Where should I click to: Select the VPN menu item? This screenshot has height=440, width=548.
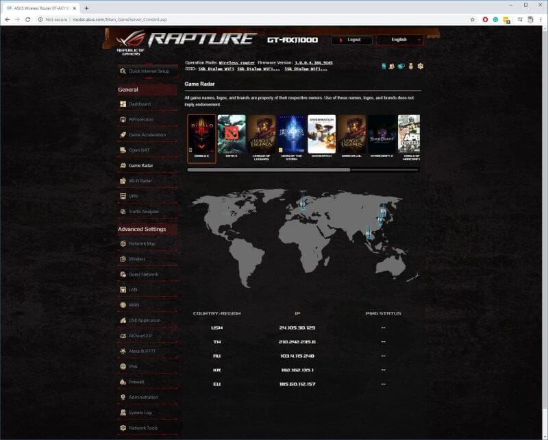[x=133, y=196]
